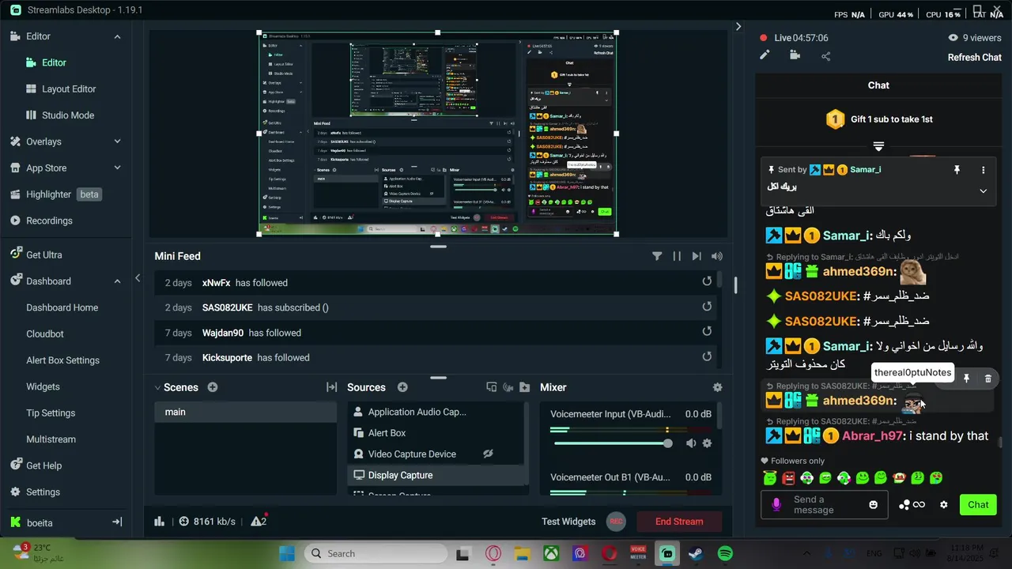Open Voicemeeter Input audio settings gear
Image resolution: width=1012 pixels, height=569 pixels.
[707, 443]
